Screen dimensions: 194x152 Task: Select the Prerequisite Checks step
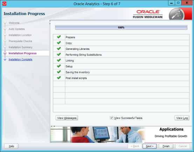point(20,41)
